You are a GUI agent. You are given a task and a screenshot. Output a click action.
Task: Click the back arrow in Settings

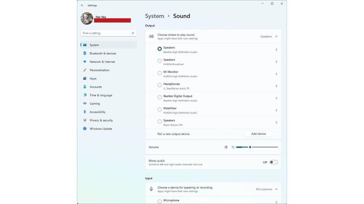82,5
